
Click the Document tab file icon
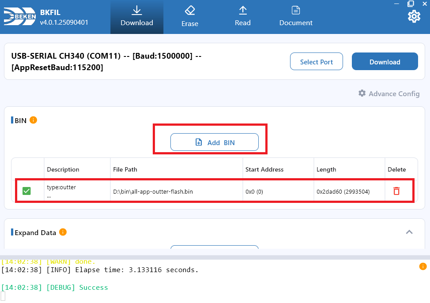click(x=296, y=10)
